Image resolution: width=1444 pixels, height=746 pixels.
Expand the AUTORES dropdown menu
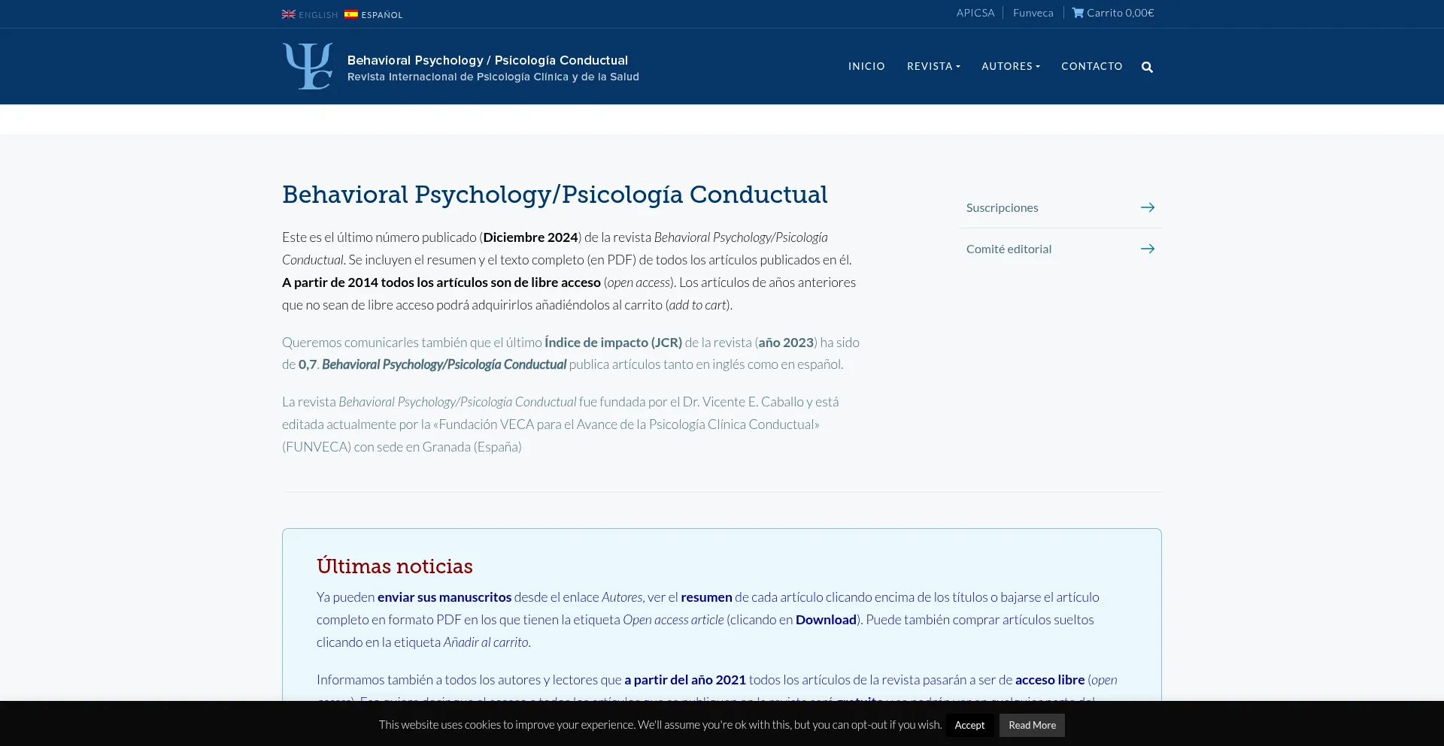[x=1011, y=66]
